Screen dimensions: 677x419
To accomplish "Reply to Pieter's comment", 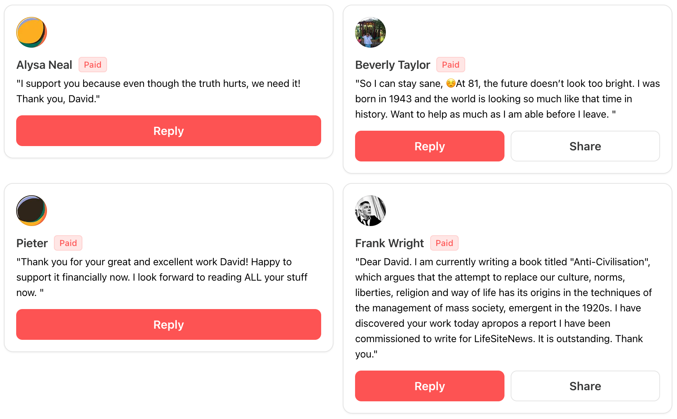I will tap(169, 324).
